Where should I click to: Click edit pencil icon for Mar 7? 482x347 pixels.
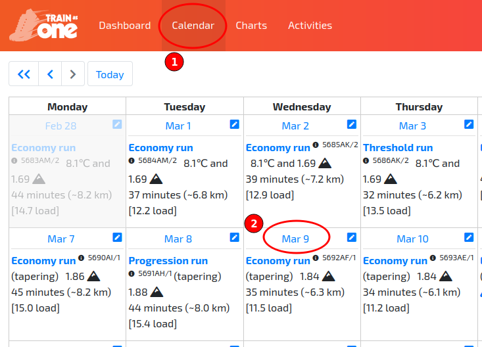117,237
